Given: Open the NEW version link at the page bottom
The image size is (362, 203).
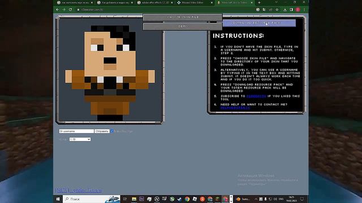Looking at the screenshot, I should [79, 191].
